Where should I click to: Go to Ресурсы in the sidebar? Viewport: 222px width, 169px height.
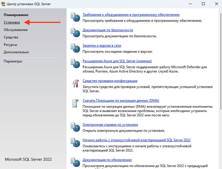[11, 45]
